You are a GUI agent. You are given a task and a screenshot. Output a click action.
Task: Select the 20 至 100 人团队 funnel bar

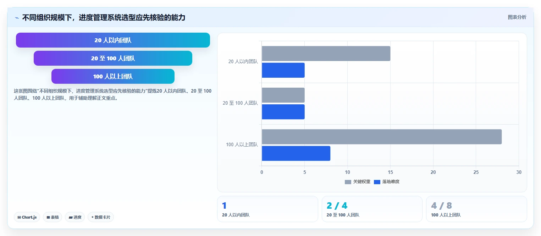pos(113,58)
